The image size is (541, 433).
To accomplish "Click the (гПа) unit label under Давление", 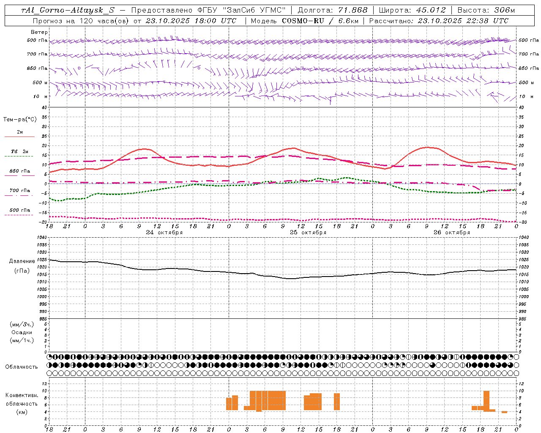I will (22, 271).
